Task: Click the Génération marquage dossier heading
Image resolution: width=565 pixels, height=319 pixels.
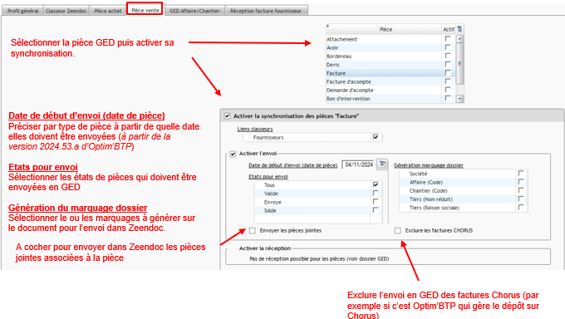Action: tap(429, 165)
